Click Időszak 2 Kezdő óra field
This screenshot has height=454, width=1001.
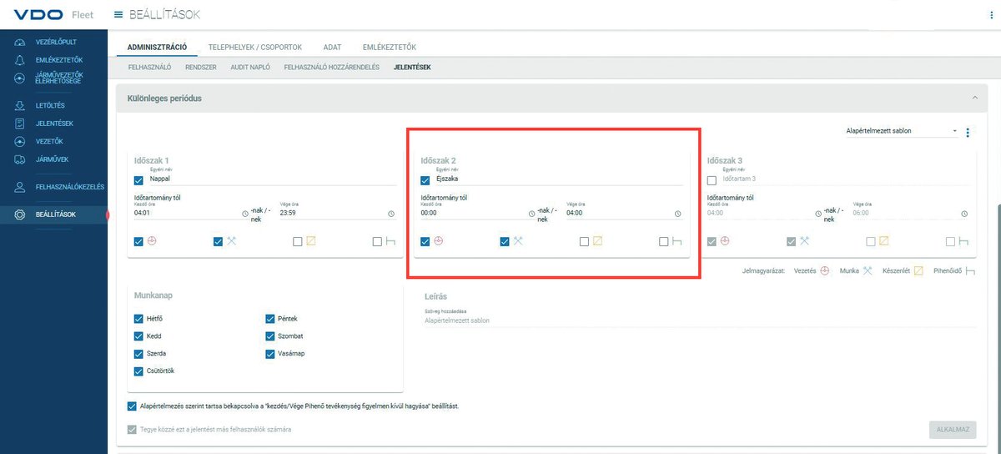[x=472, y=214]
